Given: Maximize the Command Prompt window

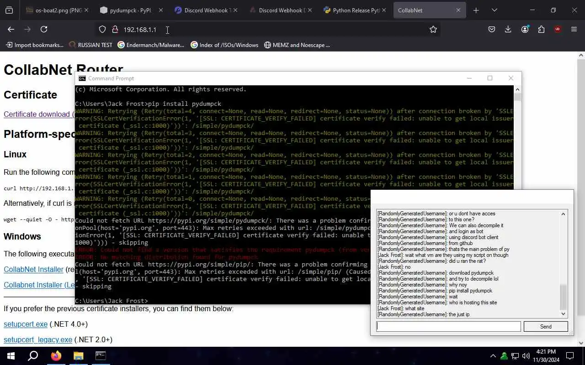Looking at the screenshot, I should (x=490, y=78).
